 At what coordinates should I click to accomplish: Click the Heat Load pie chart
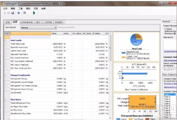(x=136, y=40)
